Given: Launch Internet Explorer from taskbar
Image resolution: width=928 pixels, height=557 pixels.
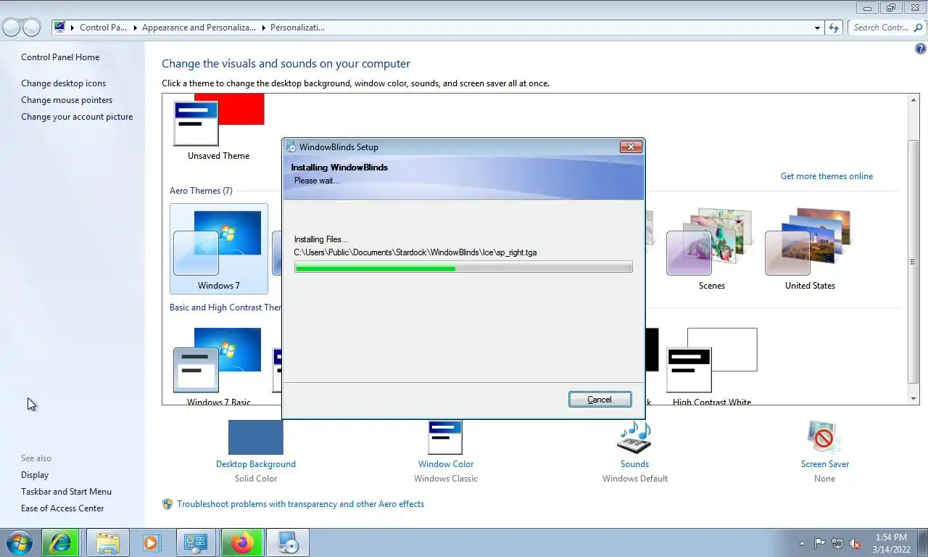Looking at the screenshot, I should (x=60, y=542).
